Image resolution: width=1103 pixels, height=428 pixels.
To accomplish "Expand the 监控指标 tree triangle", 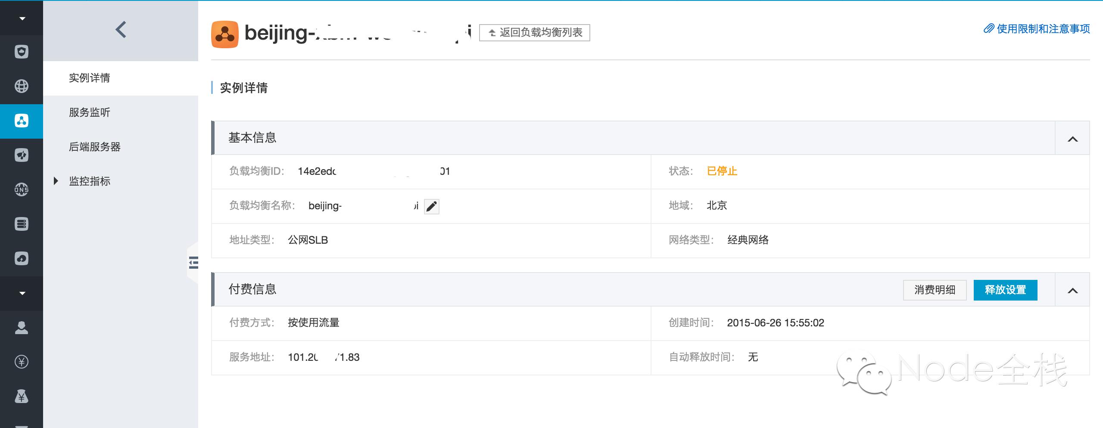I will tap(56, 181).
